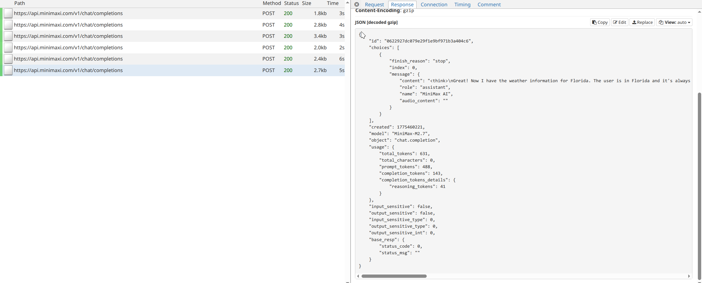Viewport: 702px width, 283px height.
Task: Sort flows by the Time column header
Action: point(332,3)
